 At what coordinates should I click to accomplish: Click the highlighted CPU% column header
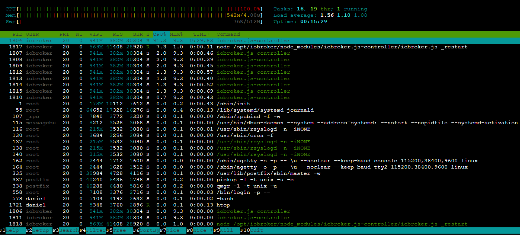(x=161, y=34)
